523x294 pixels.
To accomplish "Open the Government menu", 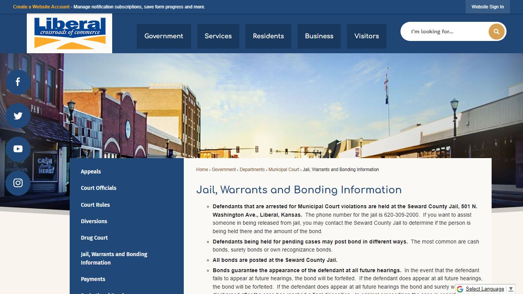I will [164, 36].
